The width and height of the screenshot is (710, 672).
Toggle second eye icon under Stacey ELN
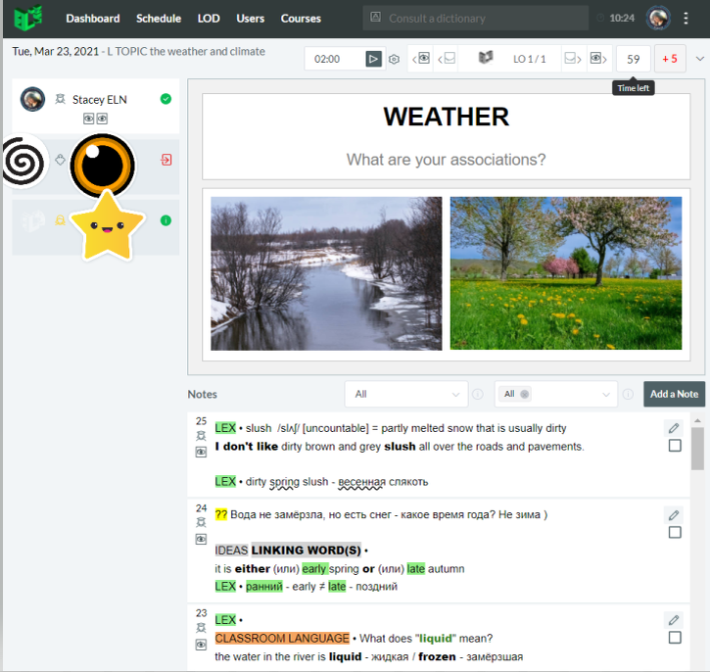pyautogui.click(x=102, y=119)
